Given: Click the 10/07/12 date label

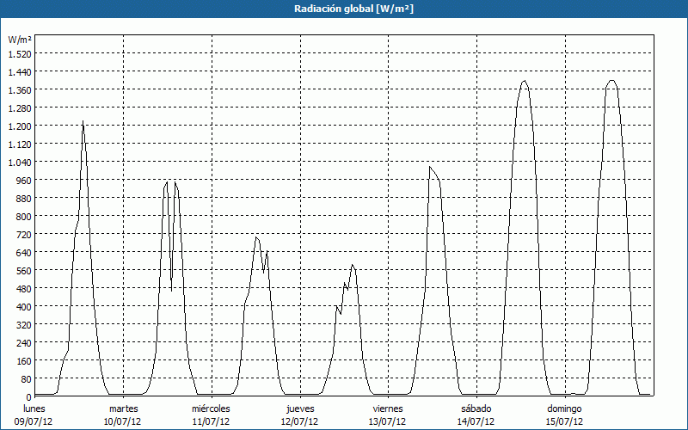Looking at the screenshot, I should 122,421.
